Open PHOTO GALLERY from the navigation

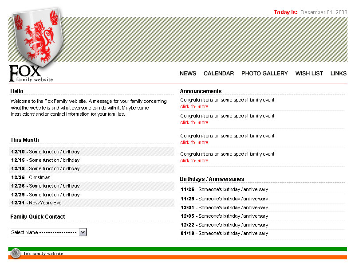tap(264, 74)
